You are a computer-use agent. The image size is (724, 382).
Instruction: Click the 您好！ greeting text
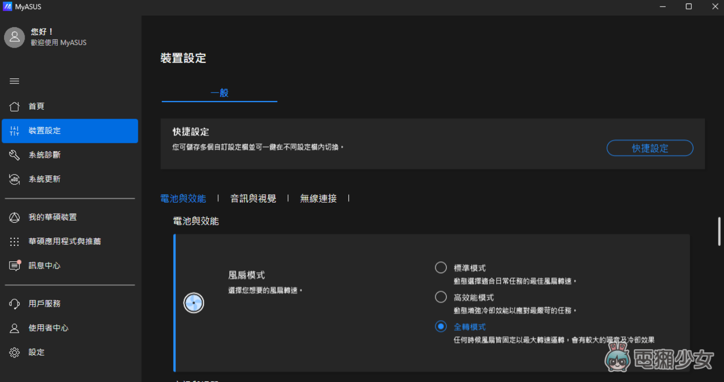pos(42,32)
